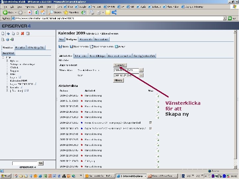Click the toggle panel layout icon
The width and height of the screenshot is (239, 179).
coord(28,33)
